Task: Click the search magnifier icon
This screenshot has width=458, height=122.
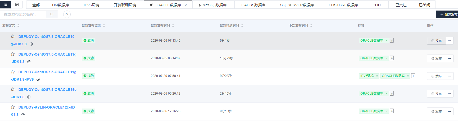Action: pyautogui.click(x=52, y=14)
